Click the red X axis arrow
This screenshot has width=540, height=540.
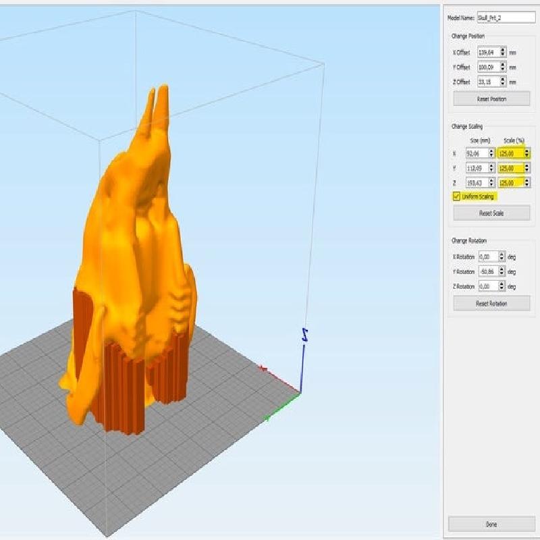point(278,379)
